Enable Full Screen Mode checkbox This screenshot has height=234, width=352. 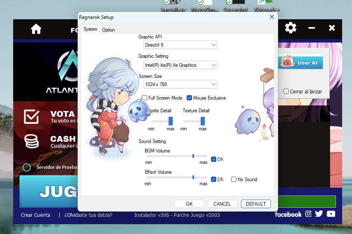pos(145,98)
